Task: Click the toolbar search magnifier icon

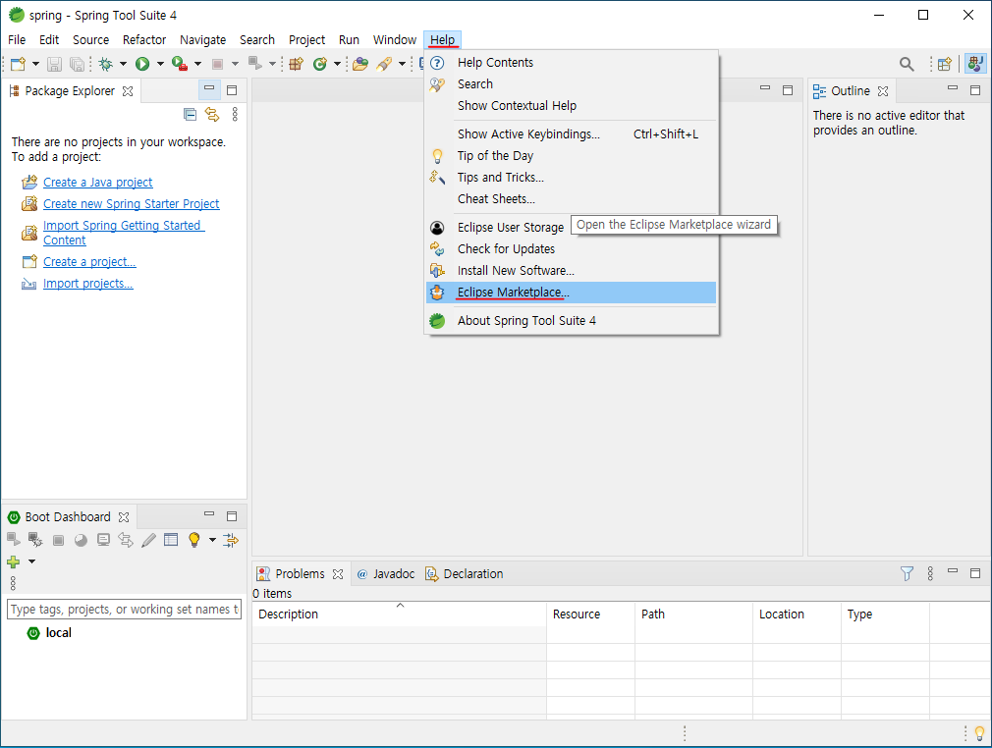Action: coord(907,64)
